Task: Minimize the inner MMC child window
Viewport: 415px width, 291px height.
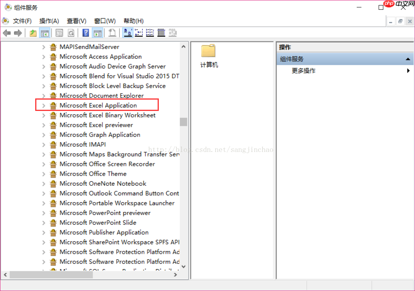Action: 391,21
